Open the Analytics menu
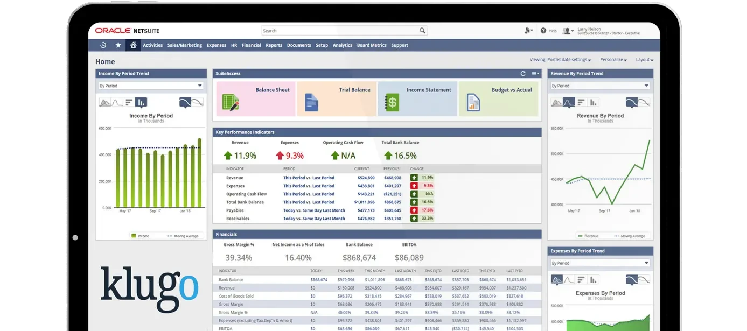747x331 pixels. click(x=343, y=45)
